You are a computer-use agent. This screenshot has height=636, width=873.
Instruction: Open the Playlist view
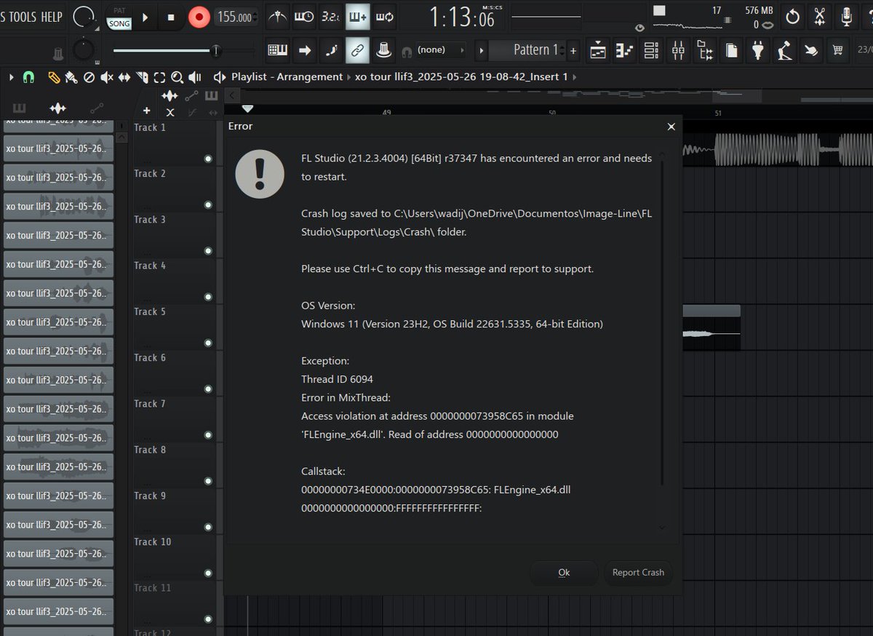tap(597, 50)
